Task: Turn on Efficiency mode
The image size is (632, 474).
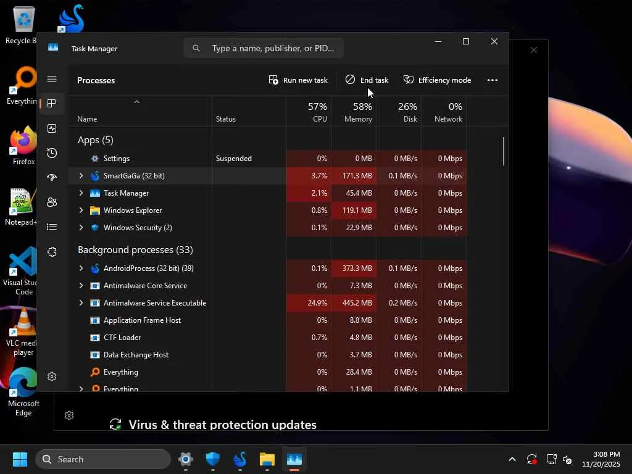Action: (x=438, y=80)
